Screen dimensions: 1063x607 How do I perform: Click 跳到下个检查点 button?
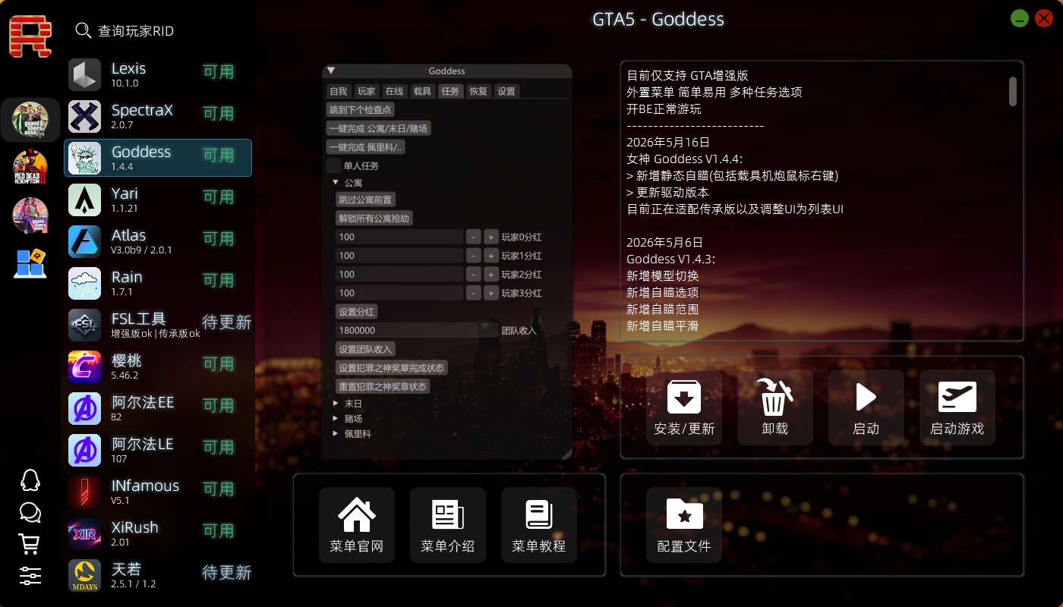(x=361, y=110)
